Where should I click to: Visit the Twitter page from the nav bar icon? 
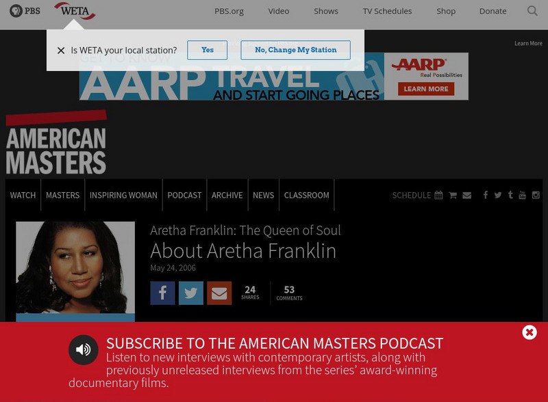click(x=498, y=195)
